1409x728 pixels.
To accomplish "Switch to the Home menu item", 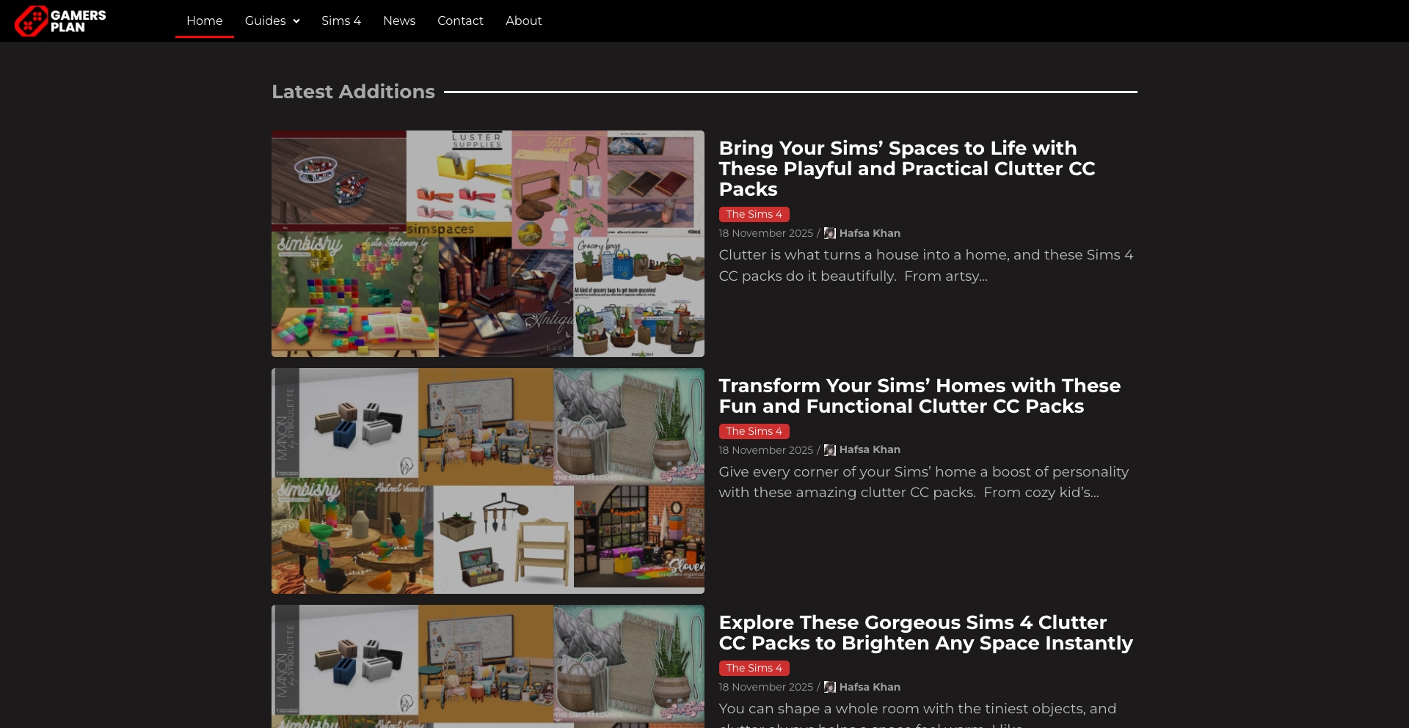I will [204, 21].
